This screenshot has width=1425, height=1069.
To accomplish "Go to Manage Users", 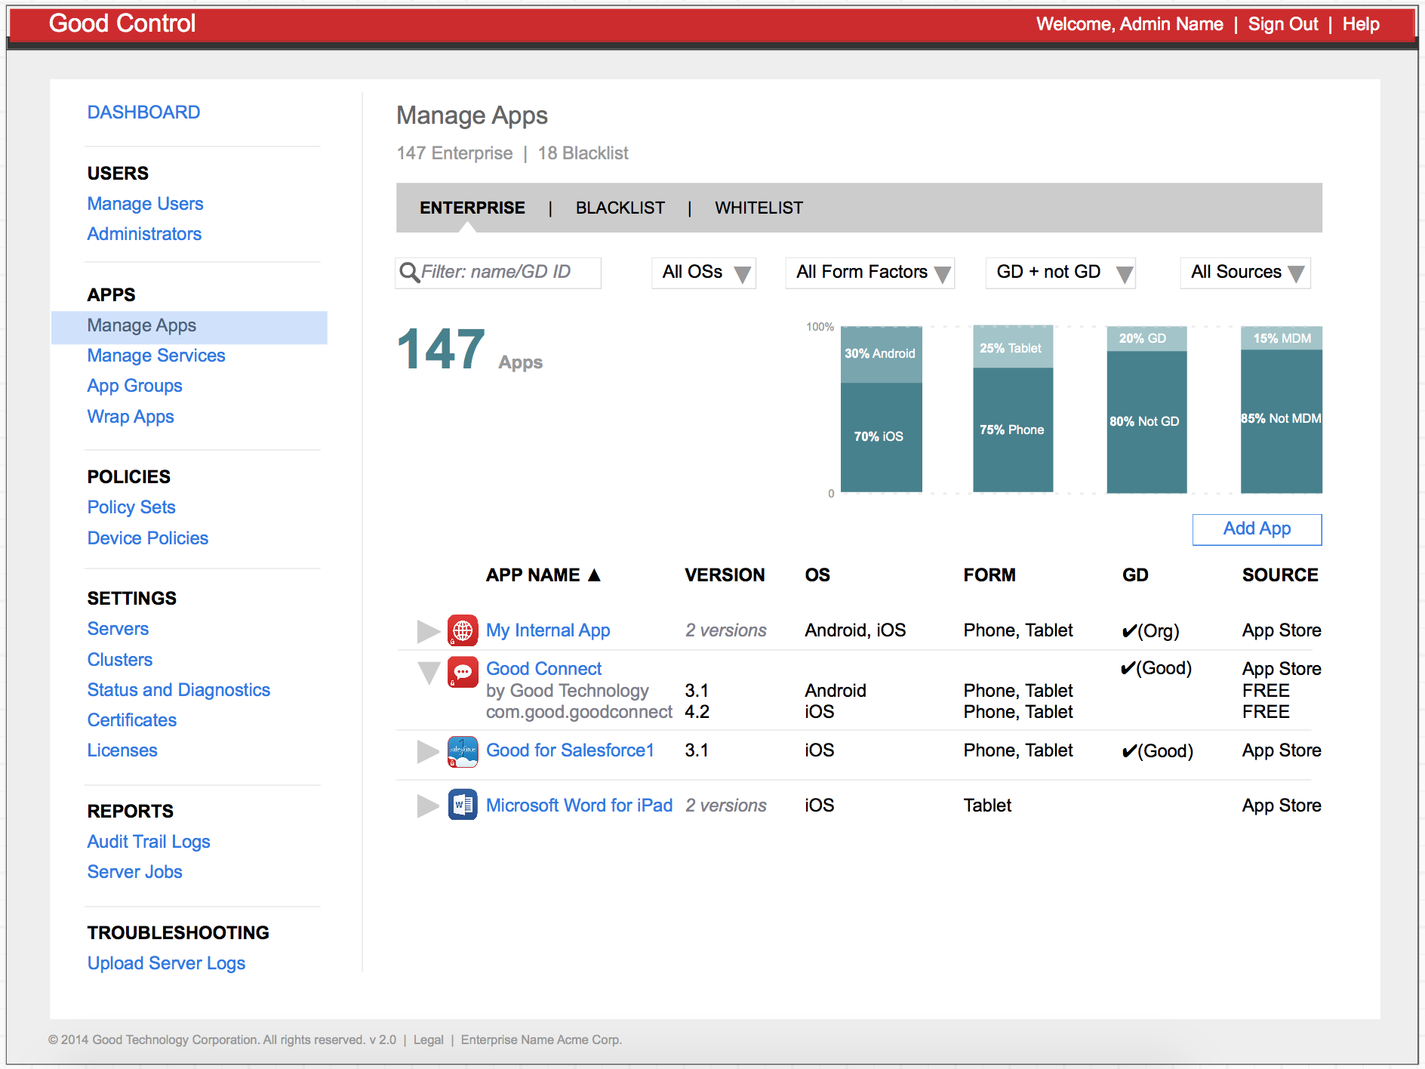I will 146,204.
